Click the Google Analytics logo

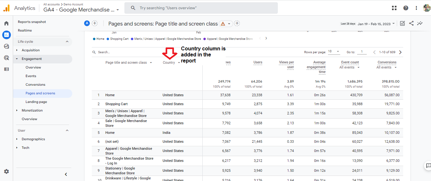point(7,8)
